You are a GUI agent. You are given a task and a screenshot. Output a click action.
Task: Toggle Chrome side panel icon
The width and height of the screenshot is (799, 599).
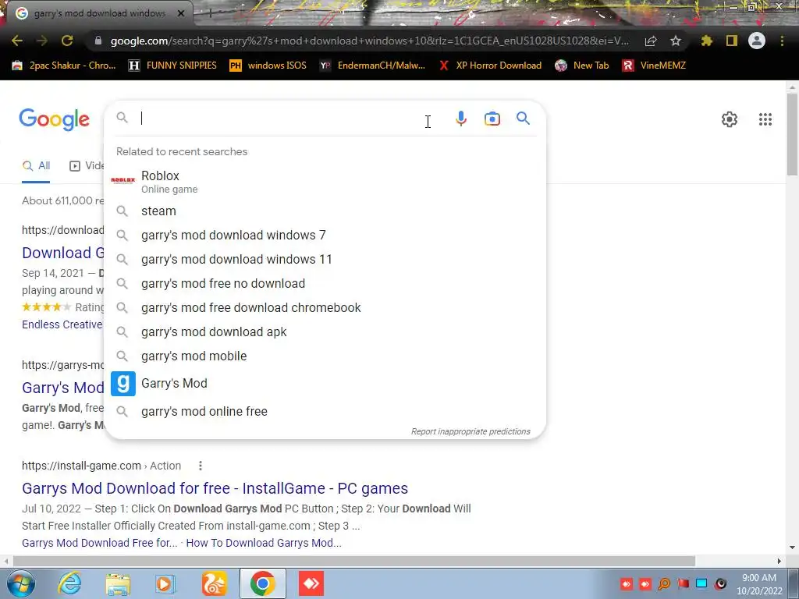point(732,41)
